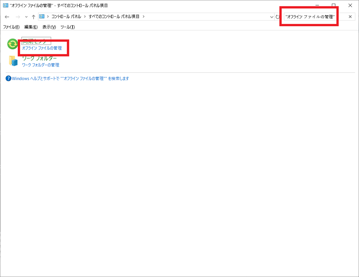Expand the すべてのコントロール パネル項目 breadcrumb chevron

[x=146, y=17]
